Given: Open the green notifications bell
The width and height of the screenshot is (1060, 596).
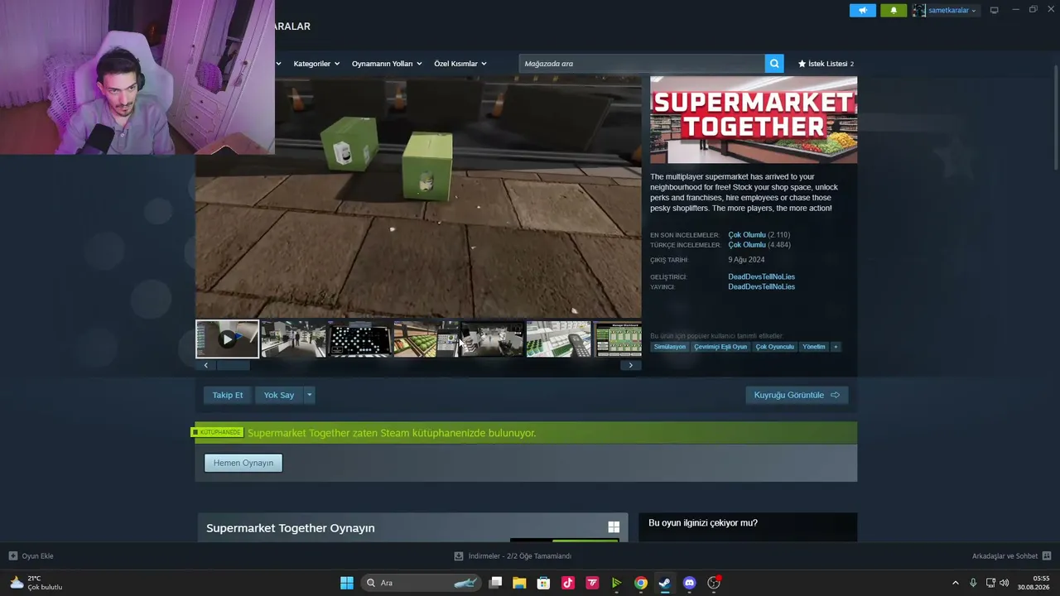Looking at the screenshot, I should click(x=894, y=11).
